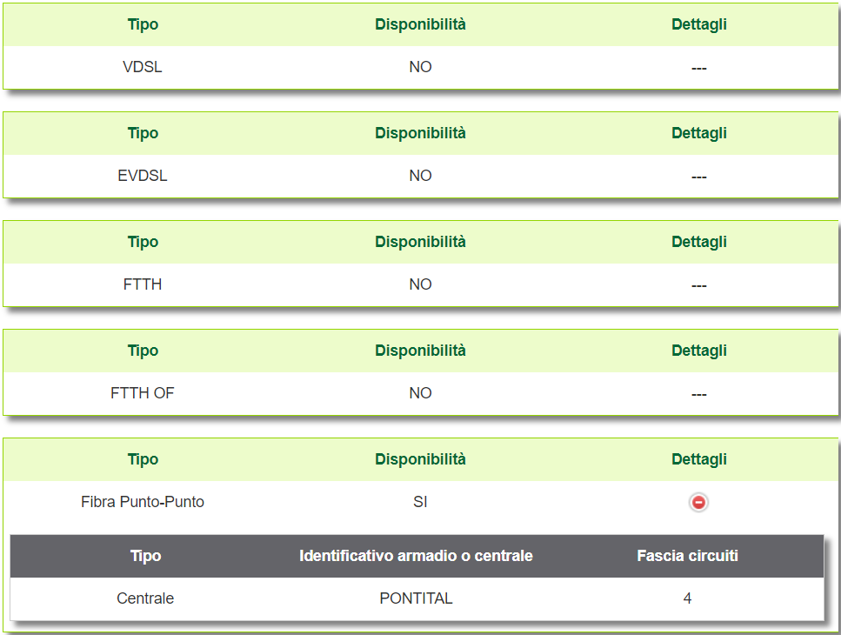Click the Tipo header above the EVDSL row
841x635 pixels.
tap(143, 133)
